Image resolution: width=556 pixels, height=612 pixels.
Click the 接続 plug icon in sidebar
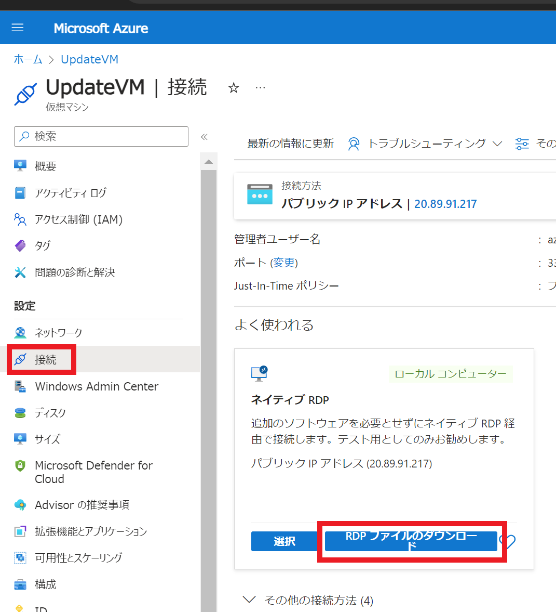[x=20, y=359]
